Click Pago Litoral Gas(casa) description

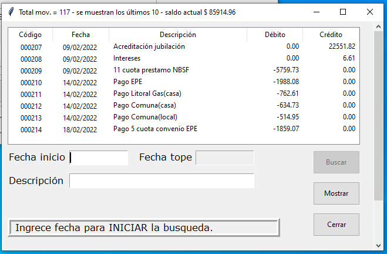pyautogui.click(x=147, y=93)
